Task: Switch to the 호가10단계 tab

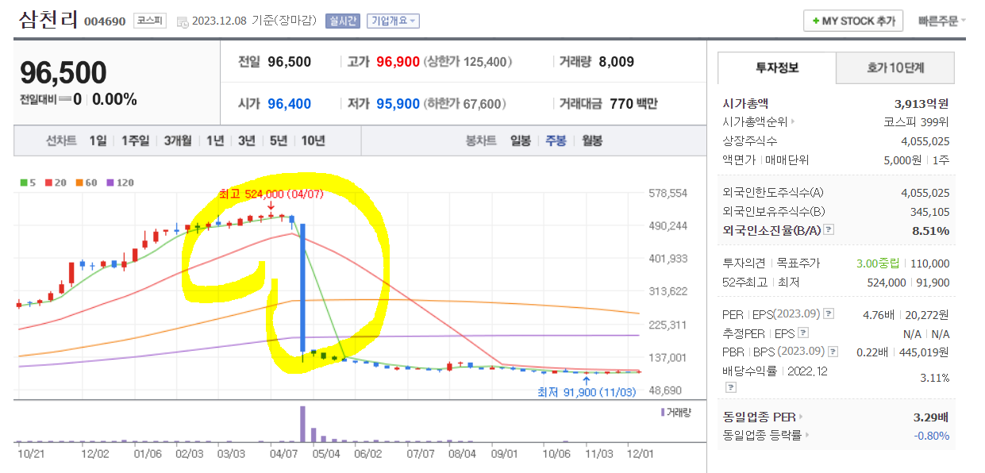Action: (x=895, y=67)
